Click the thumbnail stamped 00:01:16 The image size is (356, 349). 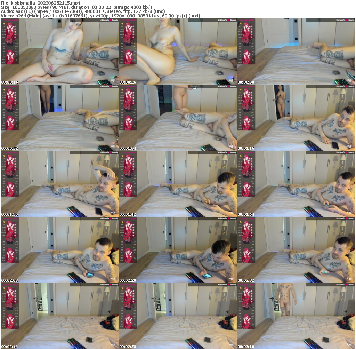click(296, 118)
